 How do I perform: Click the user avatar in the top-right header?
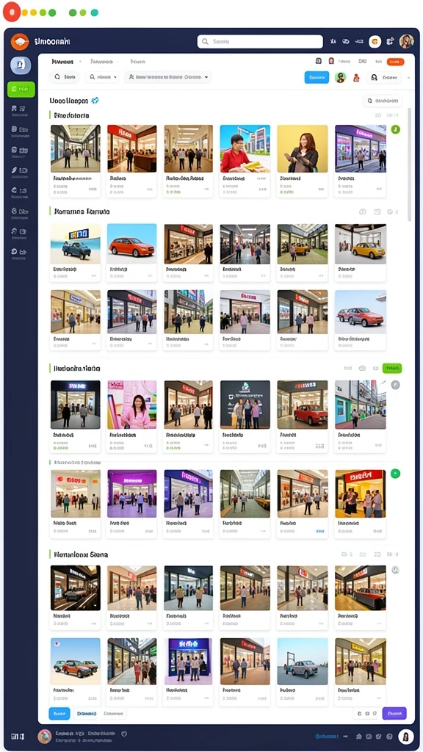[406, 42]
